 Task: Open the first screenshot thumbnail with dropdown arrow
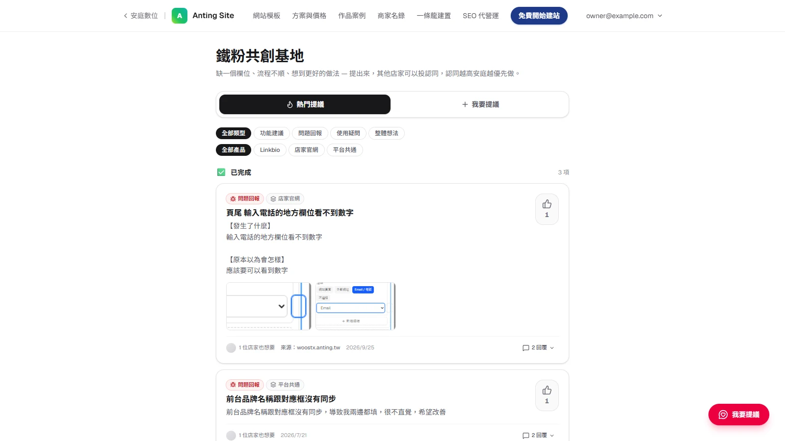pos(269,306)
